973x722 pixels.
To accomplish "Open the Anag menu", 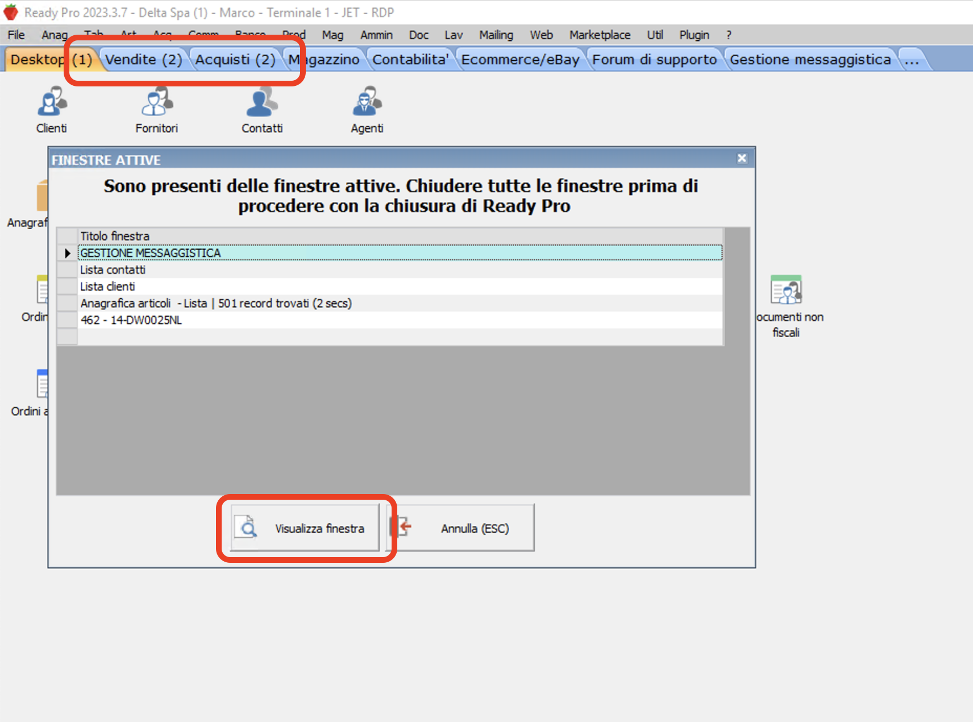I will pyautogui.click(x=55, y=35).
